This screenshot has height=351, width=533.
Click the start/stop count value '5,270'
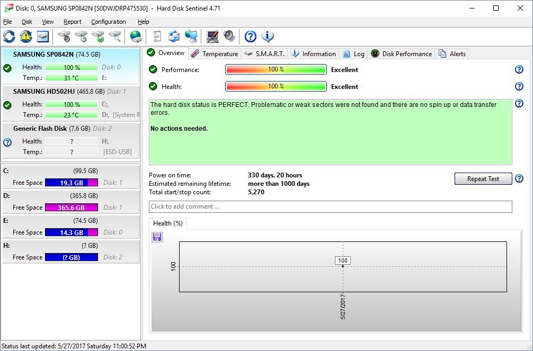pyautogui.click(x=256, y=192)
